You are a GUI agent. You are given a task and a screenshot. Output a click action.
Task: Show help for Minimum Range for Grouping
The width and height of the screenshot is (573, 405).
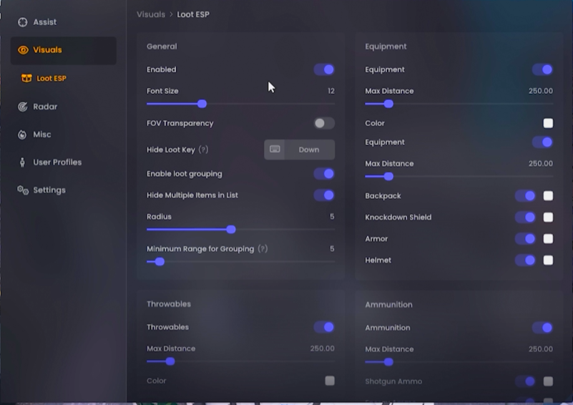point(263,249)
